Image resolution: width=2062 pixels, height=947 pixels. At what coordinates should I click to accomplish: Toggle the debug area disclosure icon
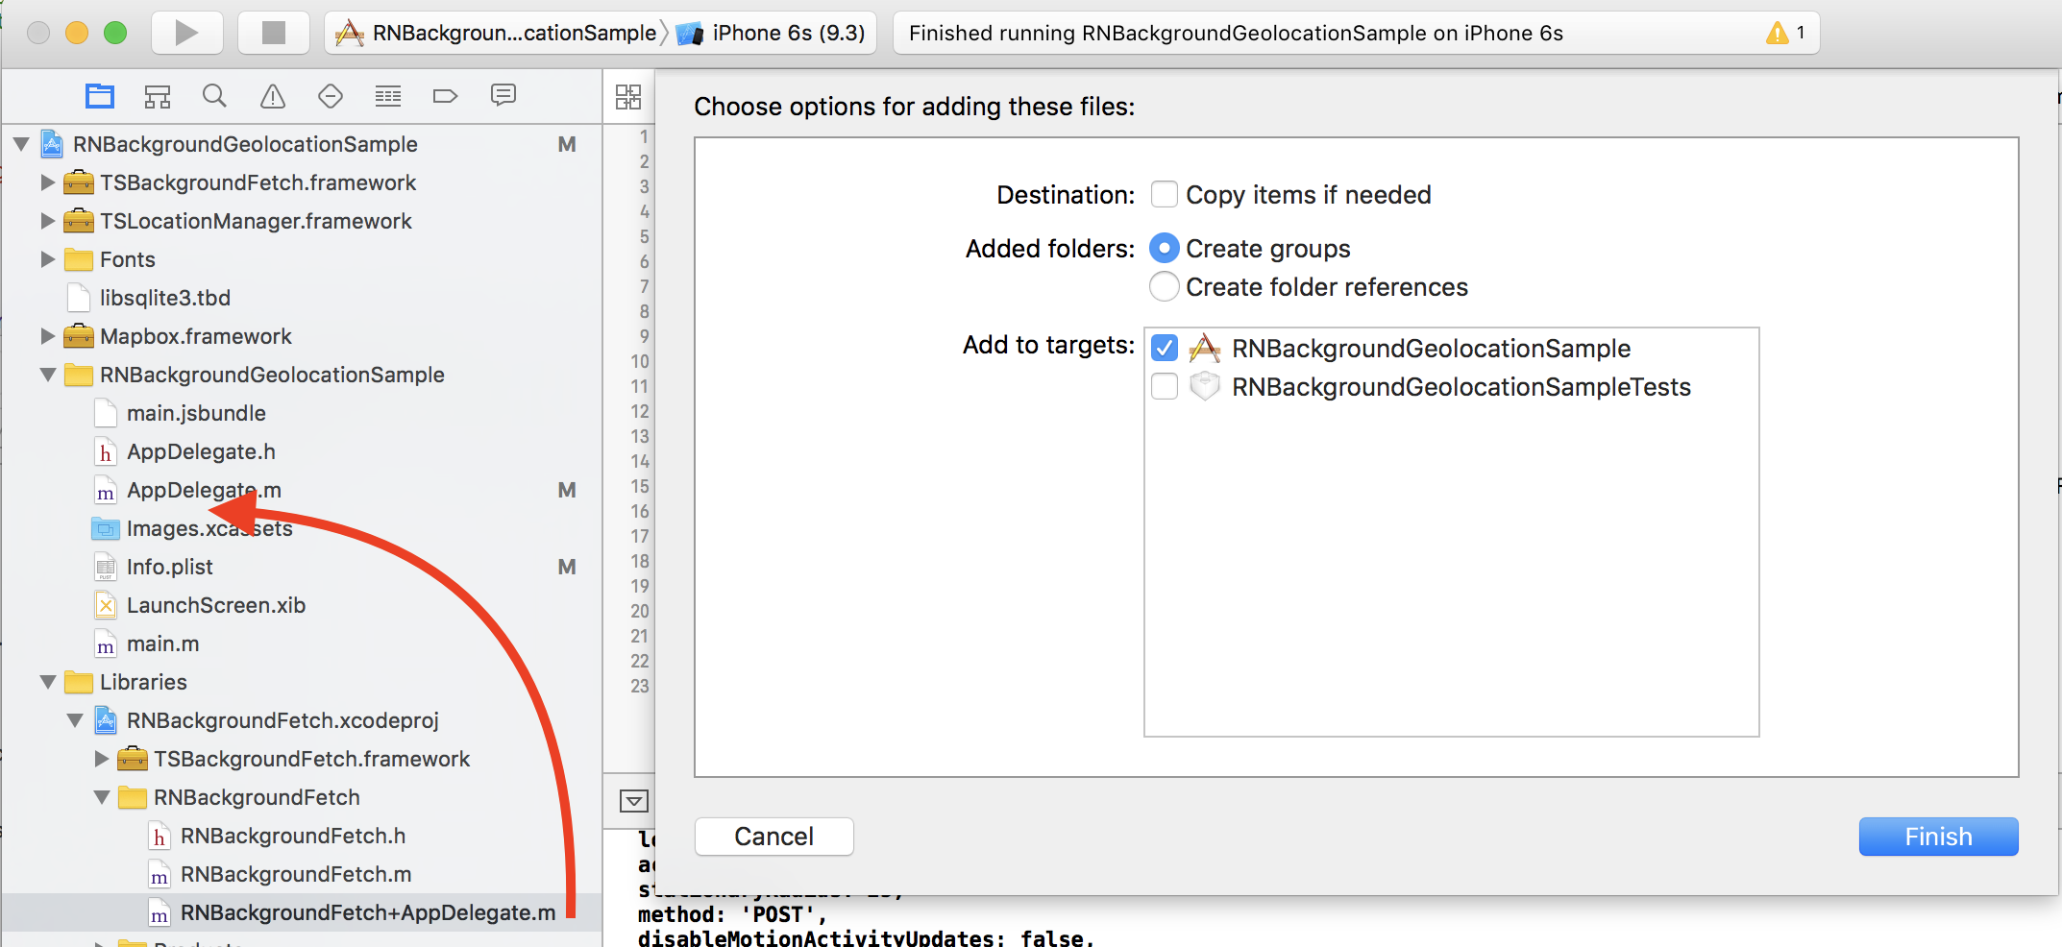634,801
